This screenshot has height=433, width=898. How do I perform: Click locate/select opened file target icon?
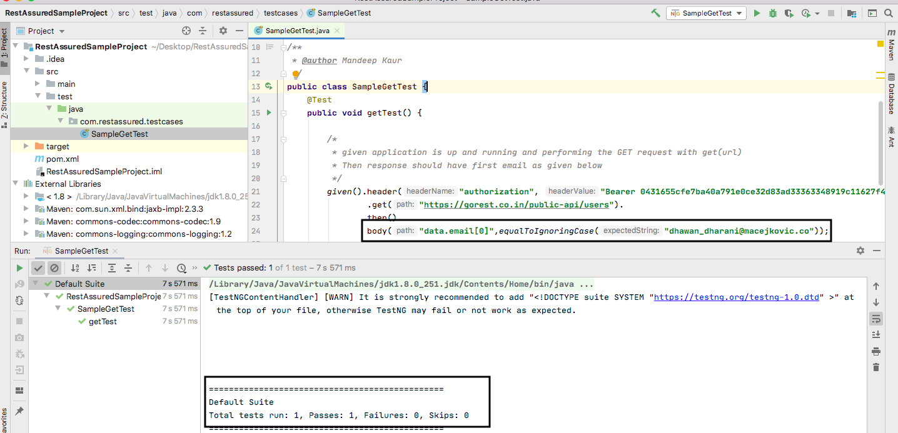186,31
